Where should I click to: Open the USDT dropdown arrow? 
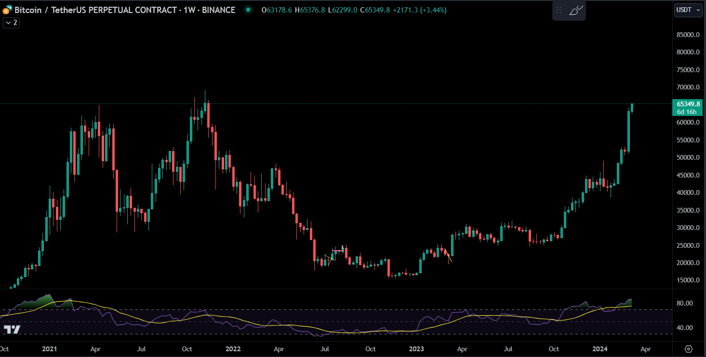pyautogui.click(x=699, y=10)
